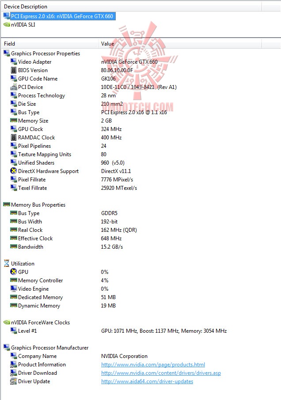Select the 15.2 GB/s bandwidth value
The image size is (281, 400).
point(112,247)
